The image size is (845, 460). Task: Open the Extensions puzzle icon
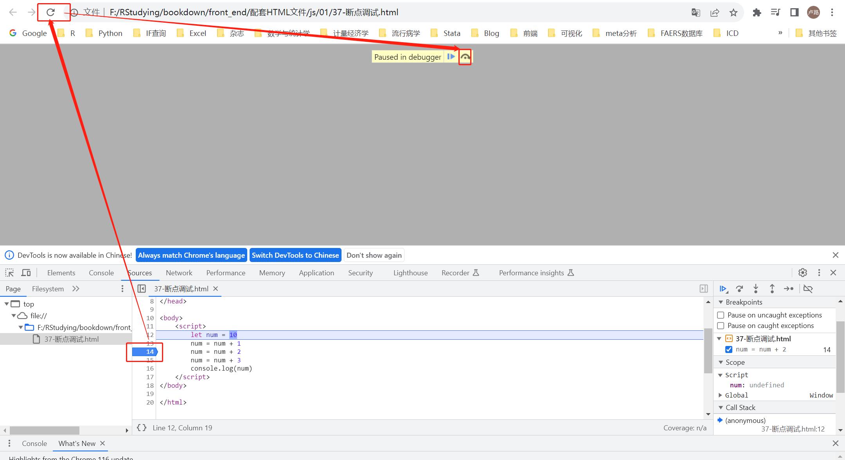(757, 12)
